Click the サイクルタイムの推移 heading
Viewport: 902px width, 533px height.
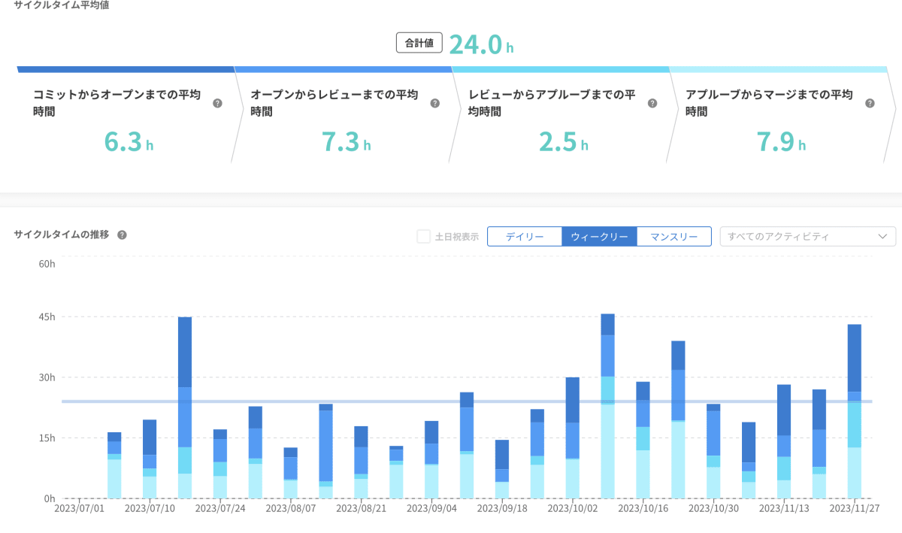(62, 235)
